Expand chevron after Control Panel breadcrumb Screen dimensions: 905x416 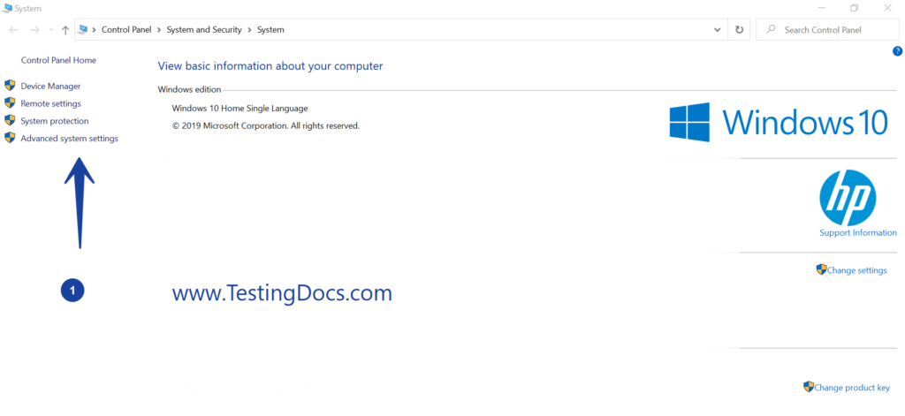pos(159,30)
